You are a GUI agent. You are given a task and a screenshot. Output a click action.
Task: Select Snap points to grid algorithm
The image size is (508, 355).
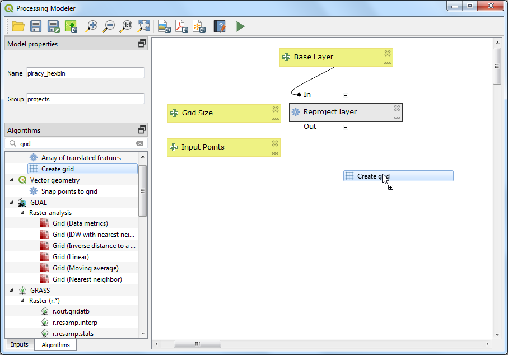point(69,191)
